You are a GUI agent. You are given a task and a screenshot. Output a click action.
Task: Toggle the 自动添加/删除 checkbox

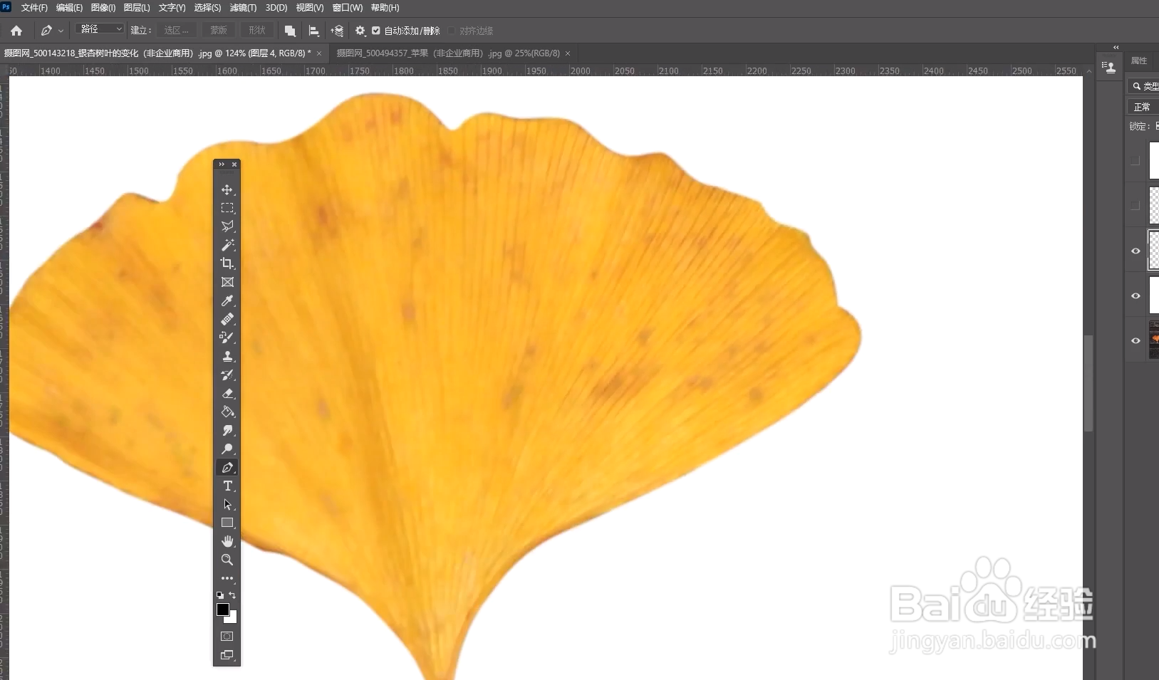376,31
